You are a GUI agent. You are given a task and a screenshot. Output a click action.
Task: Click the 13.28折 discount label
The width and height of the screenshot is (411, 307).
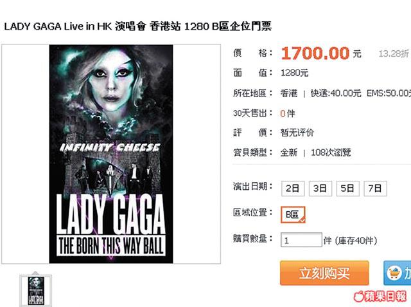(394, 54)
